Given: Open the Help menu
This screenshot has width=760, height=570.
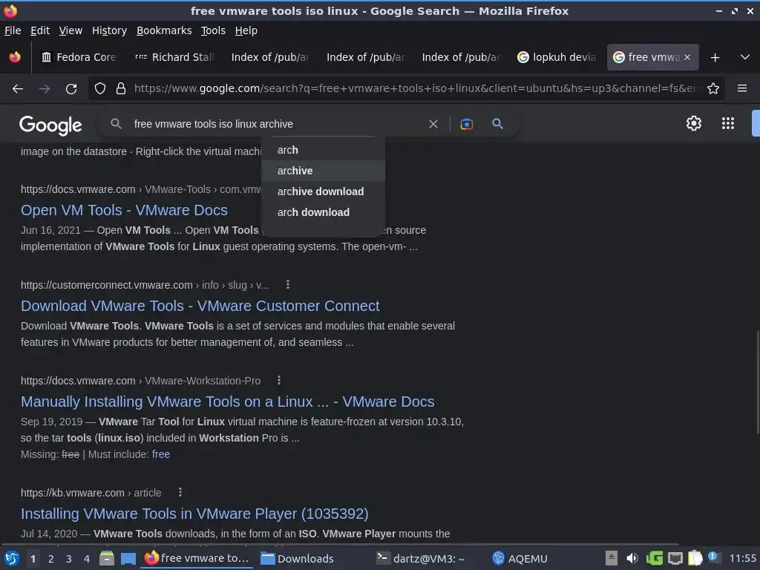Looking at the screenshot, I should click(246, 30).
